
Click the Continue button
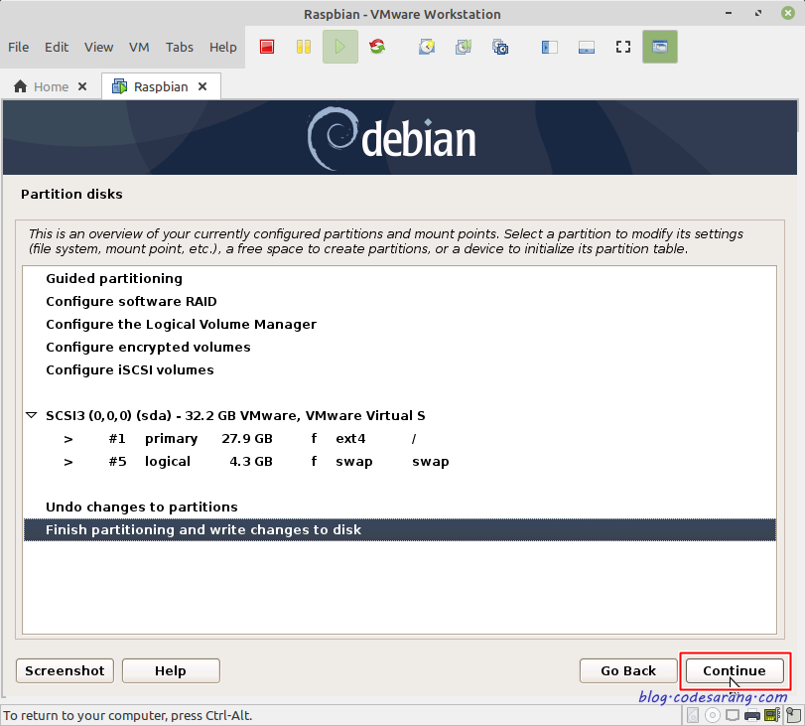(x=735, y=671)
